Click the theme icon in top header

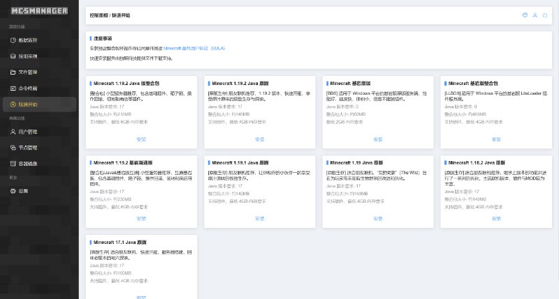point(524,15)
